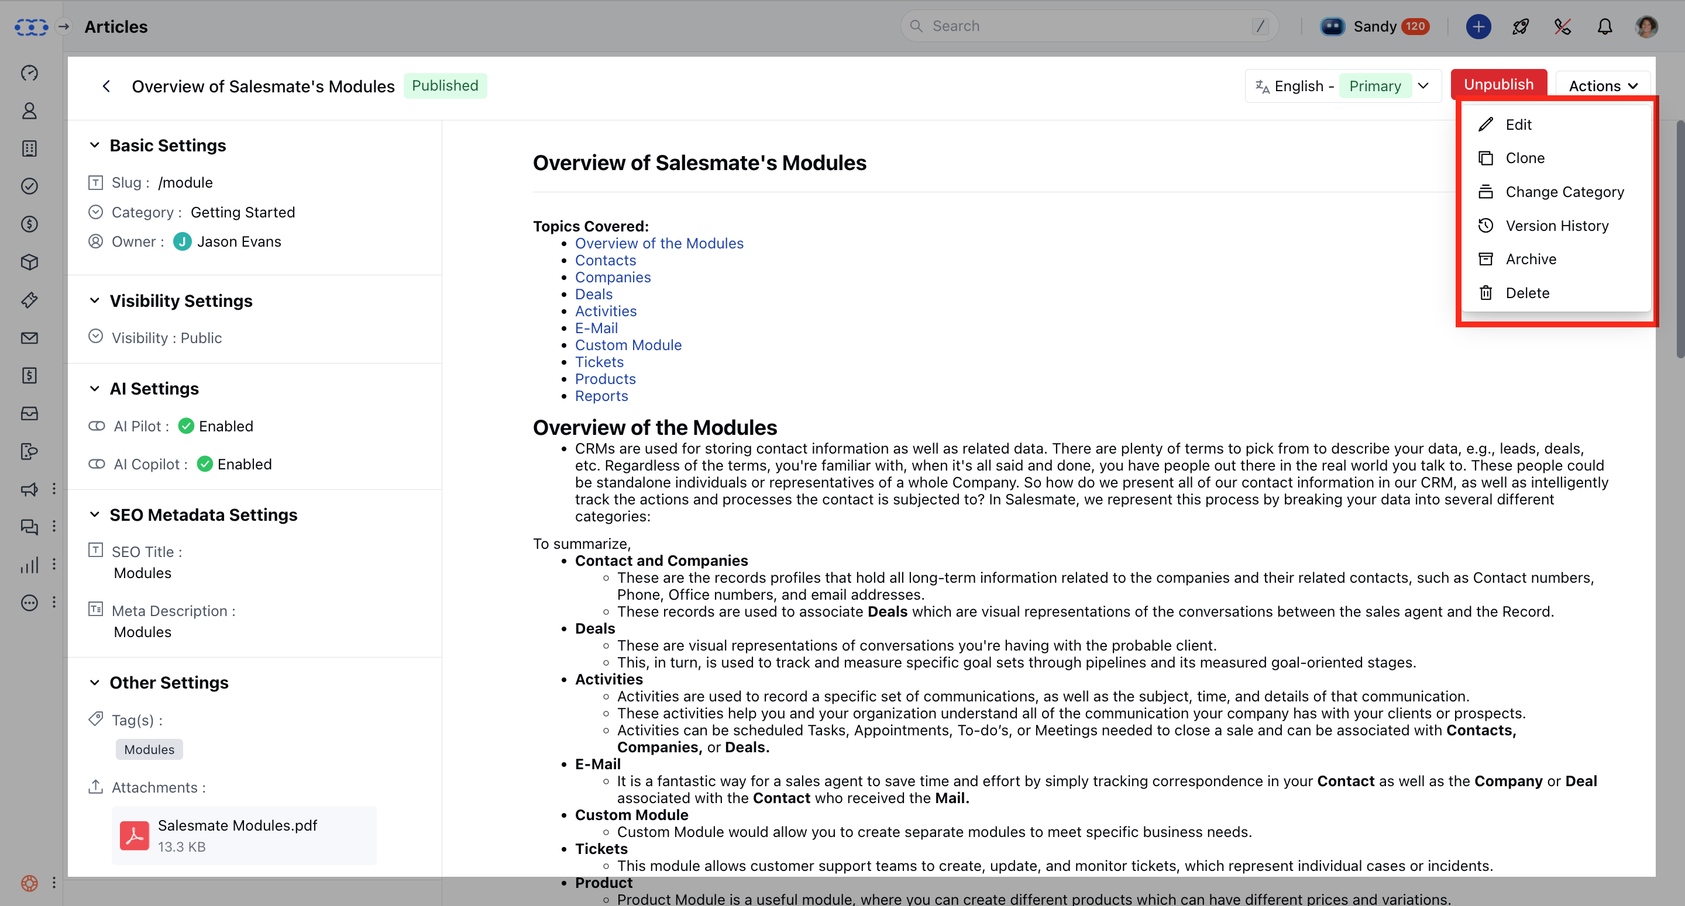Open the lifebuoy help icon at sidebar bottom

click(29, 883)
